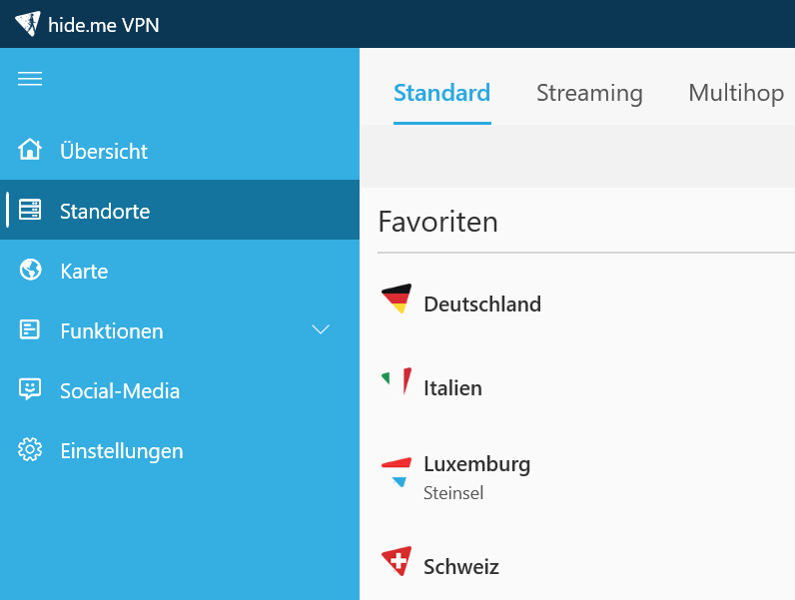The image size is (795, 600).
Task: Click the Social-Media chat icon
Action: tap(30, 389)
